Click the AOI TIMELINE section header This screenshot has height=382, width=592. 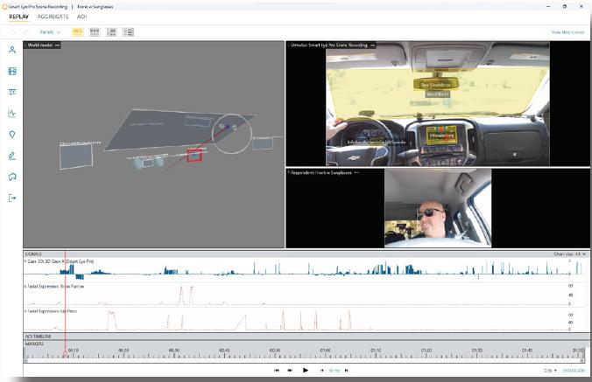[307, 337]
